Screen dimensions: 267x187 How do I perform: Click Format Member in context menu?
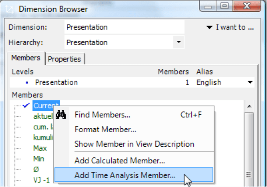point(105,129)
